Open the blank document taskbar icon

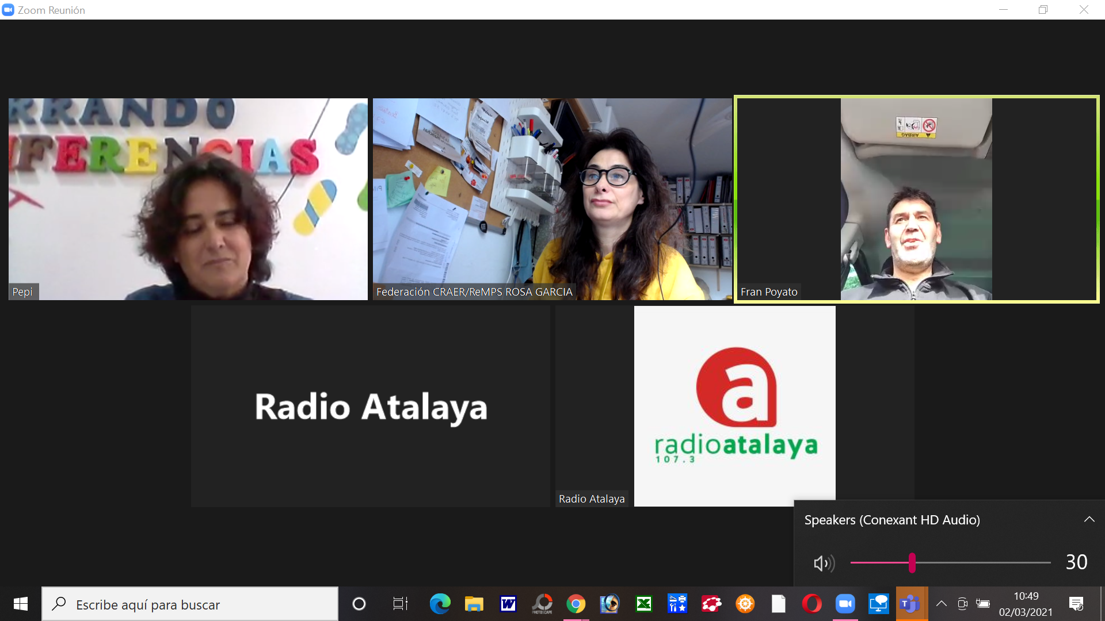tap(778, 604)
